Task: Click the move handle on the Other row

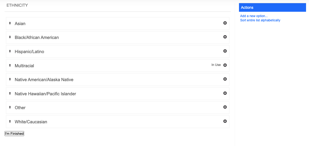Action: tap(10, 107)
